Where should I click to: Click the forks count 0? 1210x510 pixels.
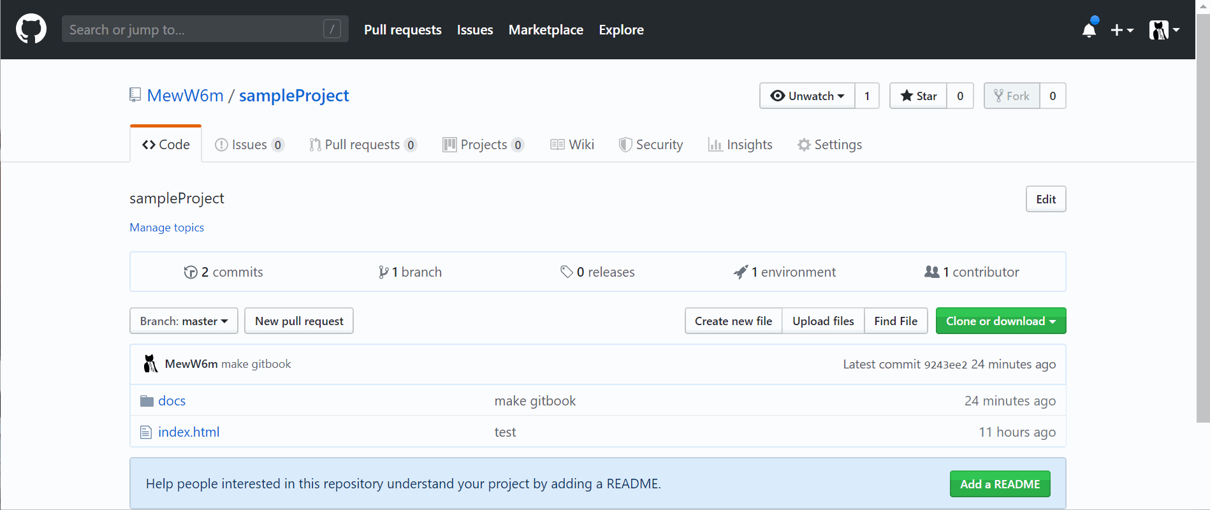(x=1053, y=96)
